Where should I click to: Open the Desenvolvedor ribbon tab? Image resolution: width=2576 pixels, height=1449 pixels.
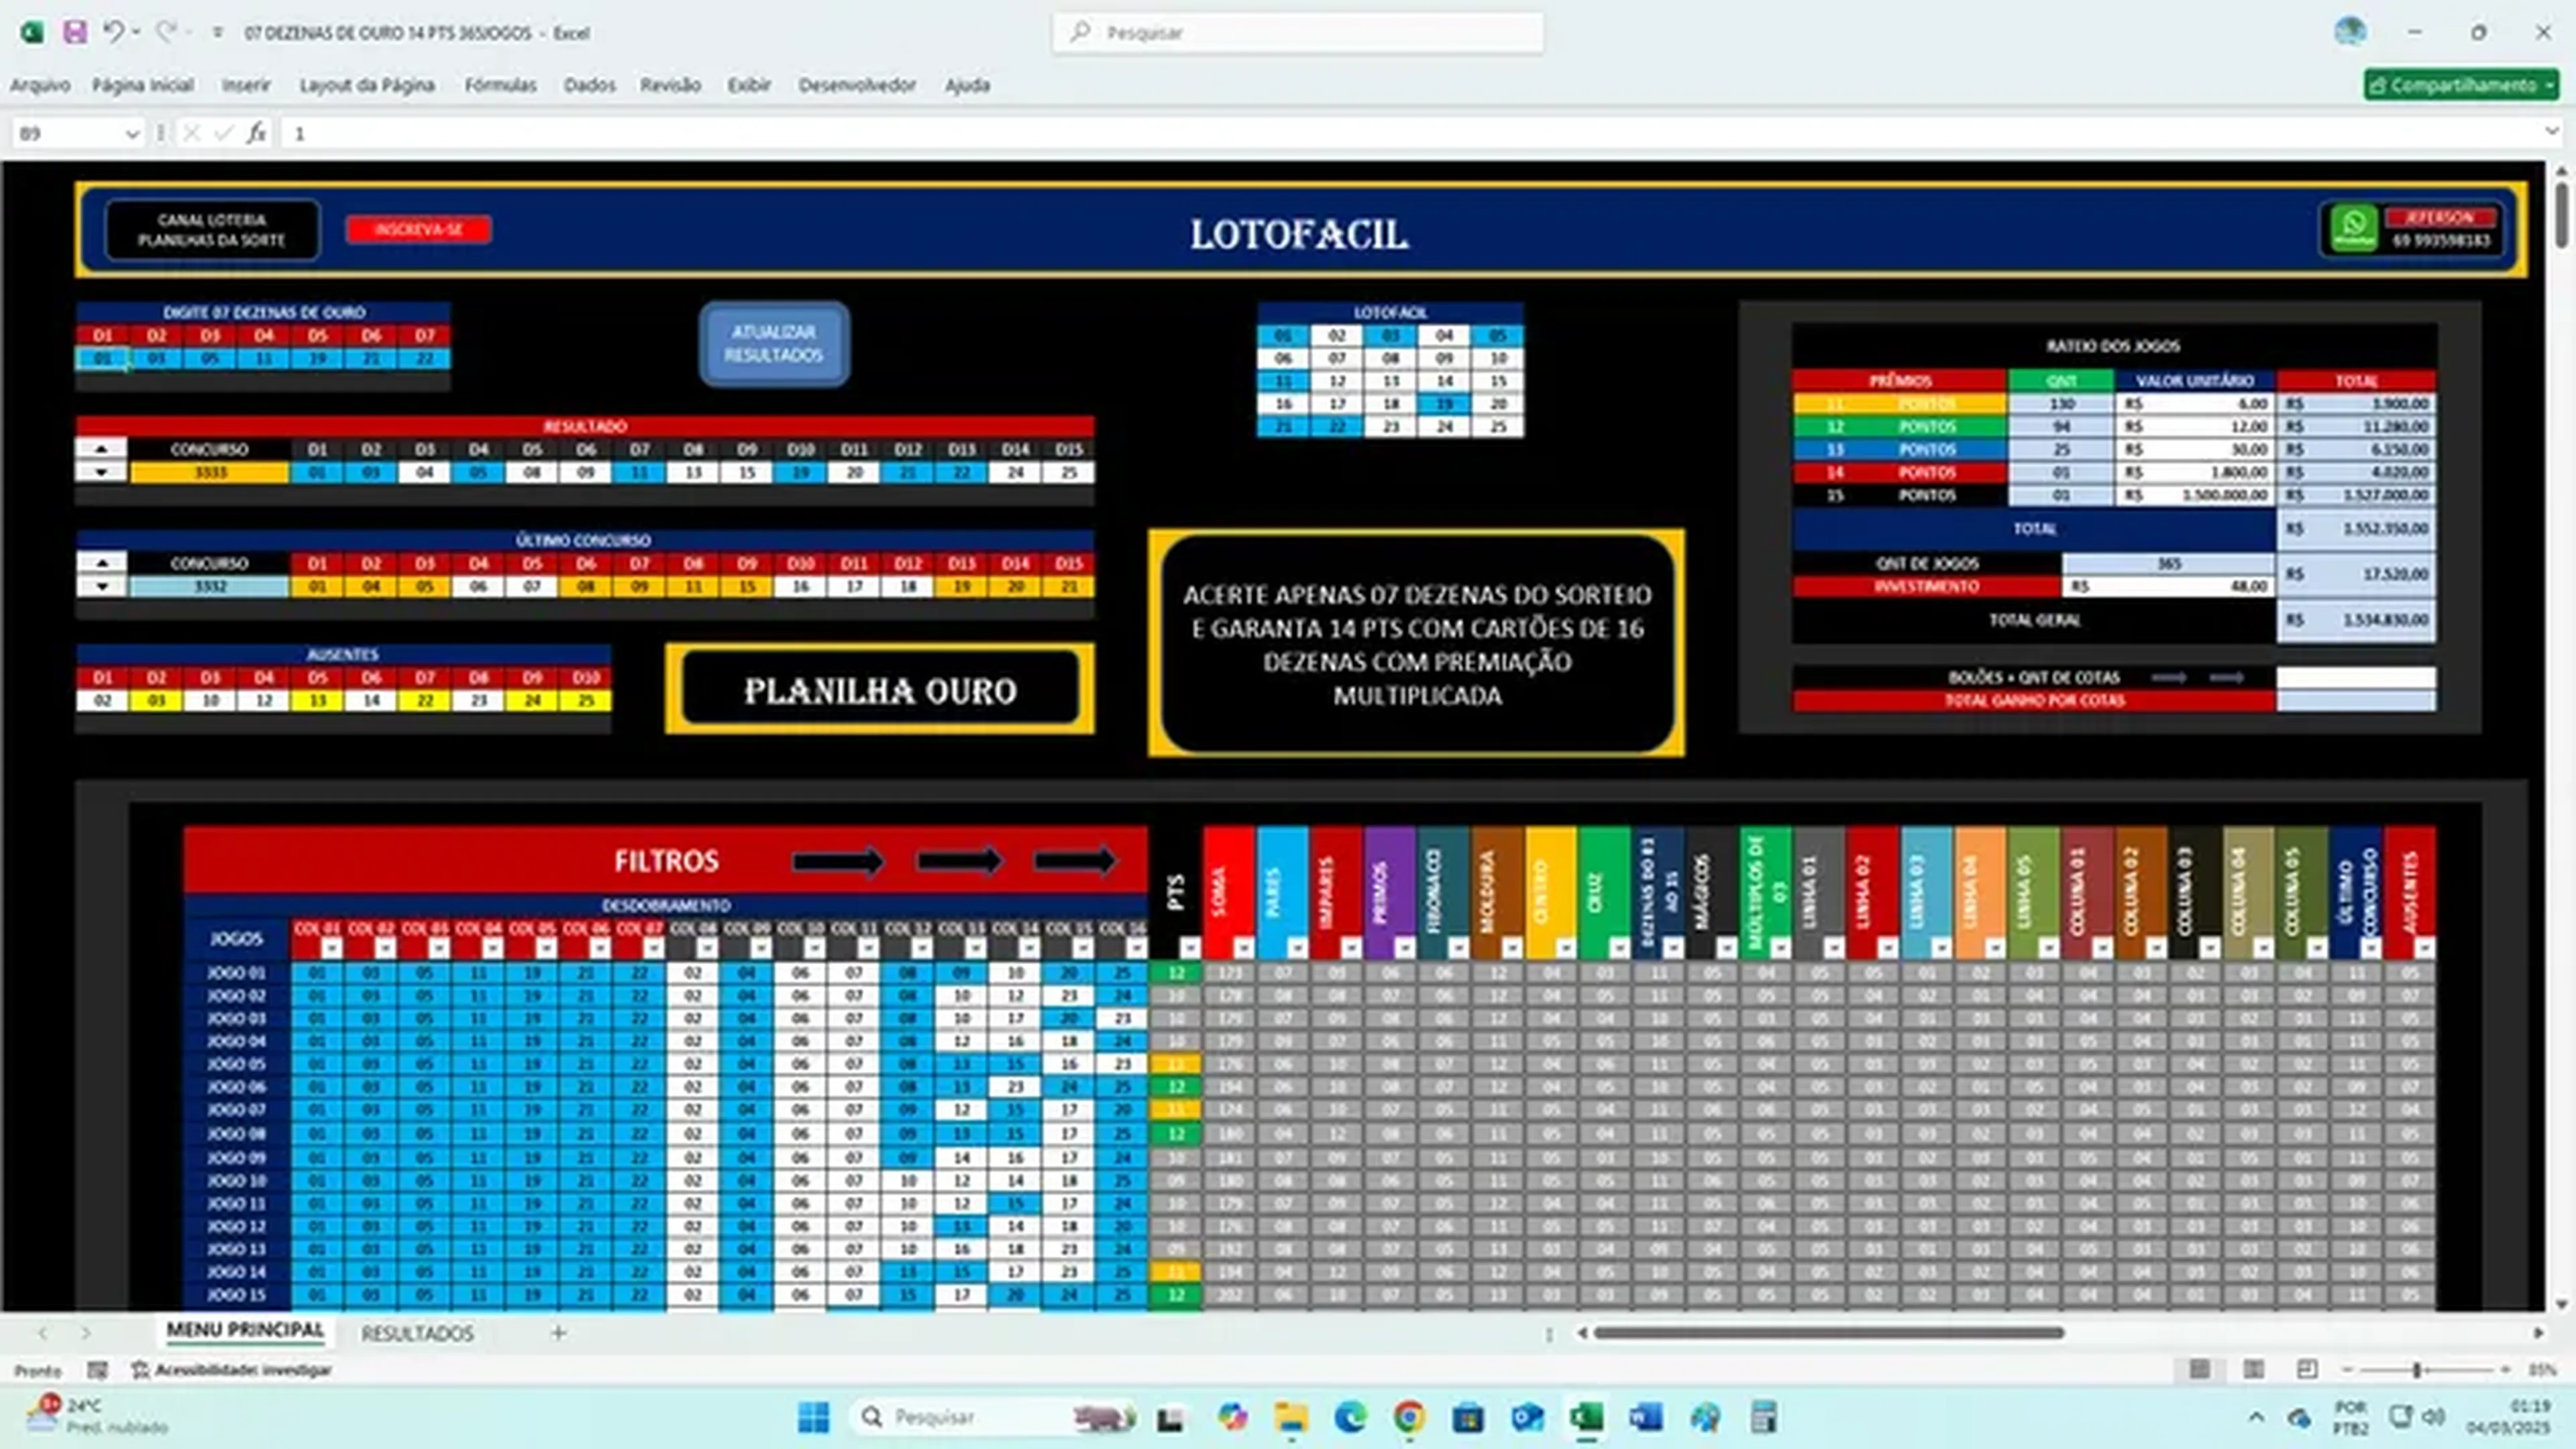pos(857,85)
